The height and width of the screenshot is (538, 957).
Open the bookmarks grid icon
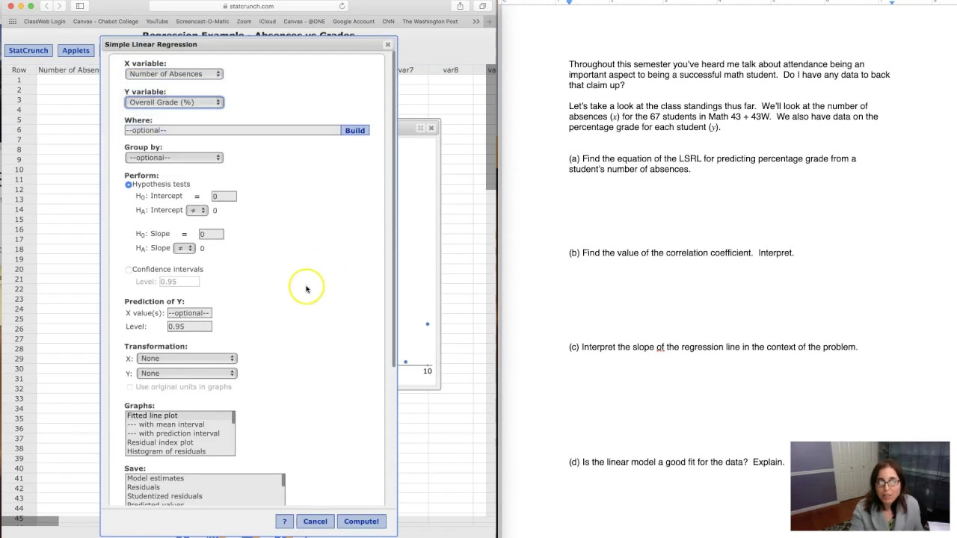(13, 22)
